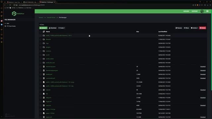Click the logs folder icon
212x119 pixels.
click(x=44, y=43)
